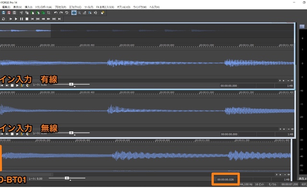Click the Redo arrow icon
Image resolution: width=307 pixels, height=190 pixels.
tap(61, 13)
